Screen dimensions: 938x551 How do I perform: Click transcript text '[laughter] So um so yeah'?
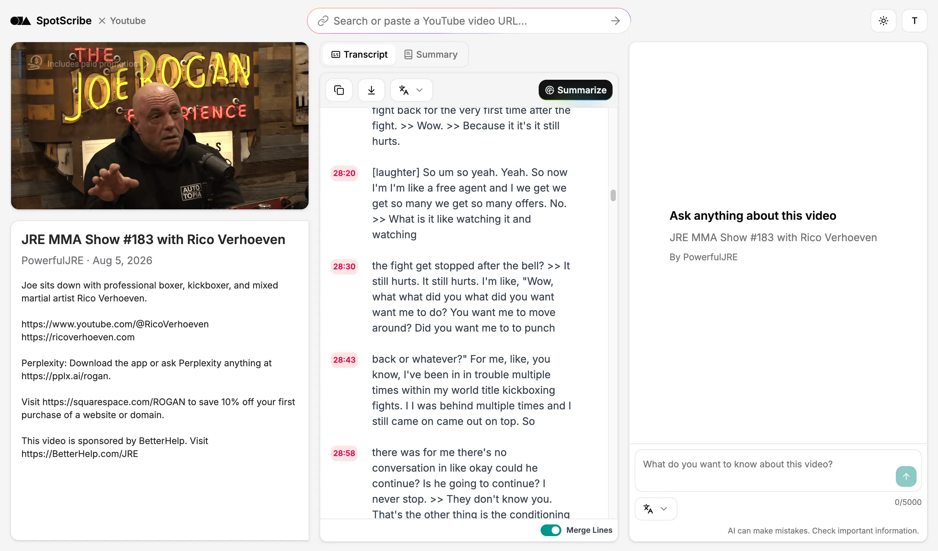point(435,172)
